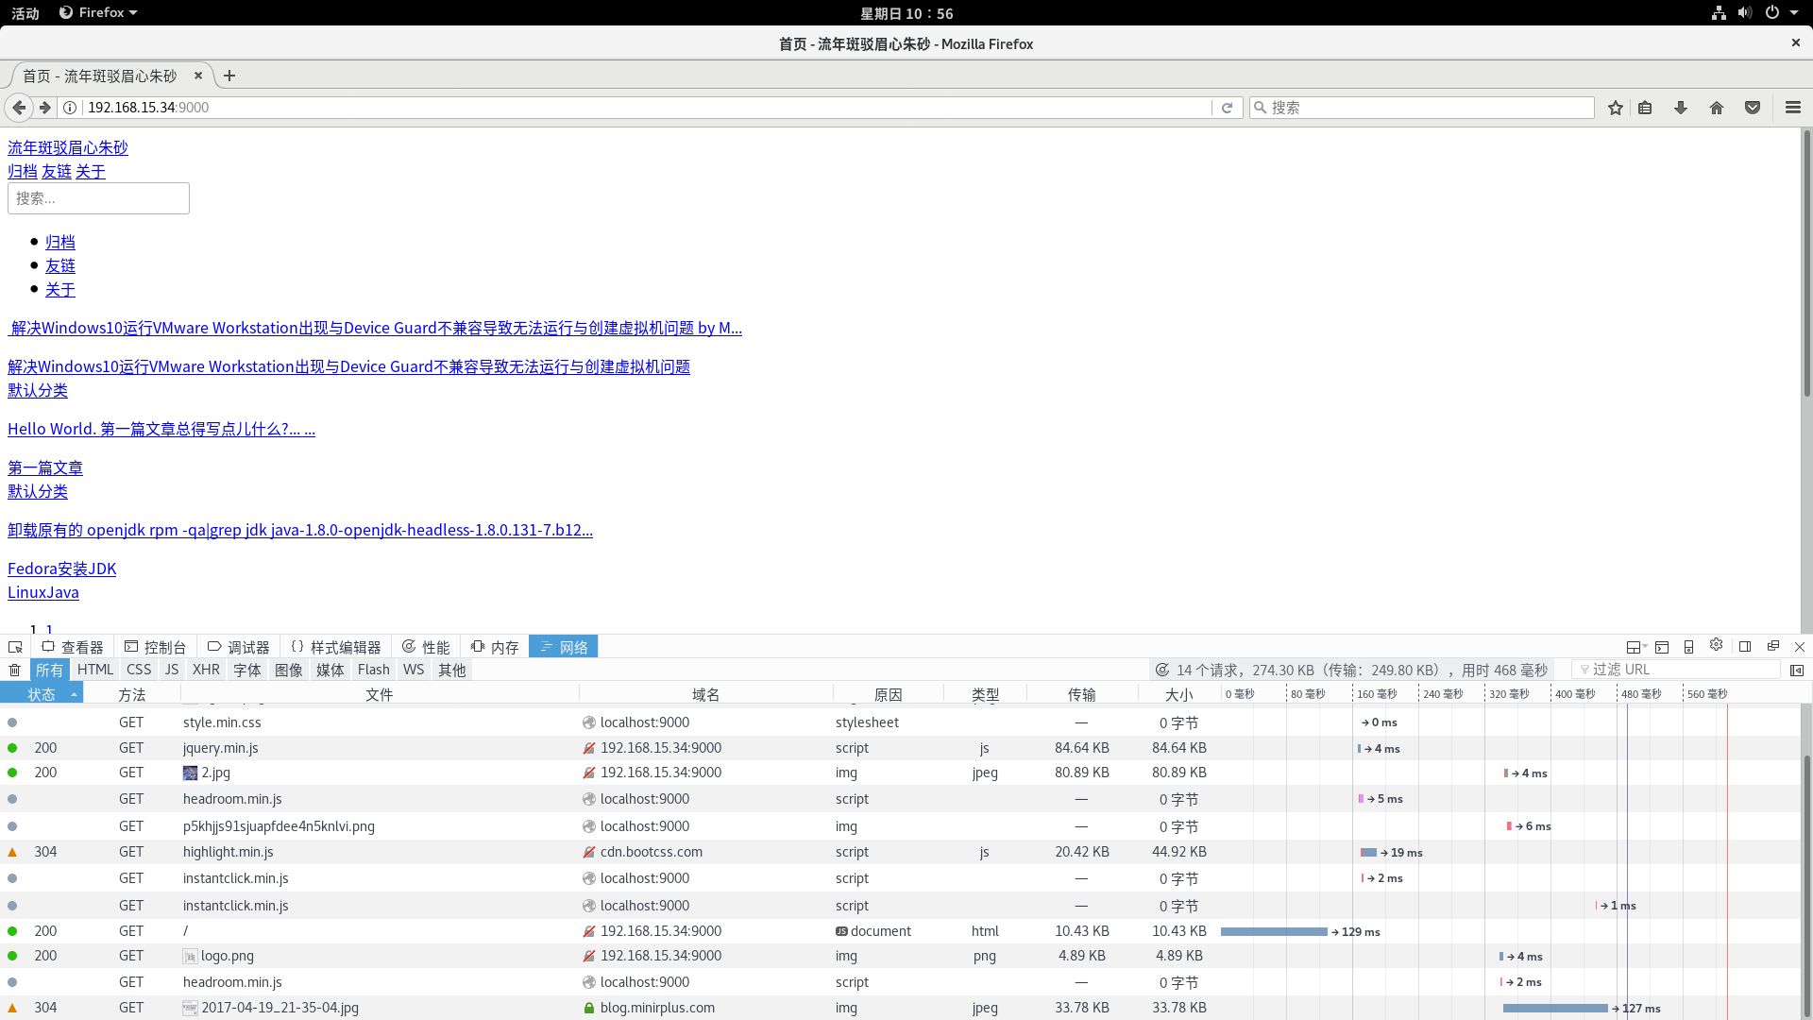This screenshot has width=1813, height=1020.
Task: Open the Fedora安装JDK article link
Action: tap(62, 569)
